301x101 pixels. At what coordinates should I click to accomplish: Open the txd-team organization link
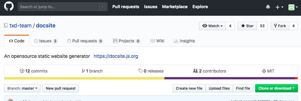tap(20, 26)
